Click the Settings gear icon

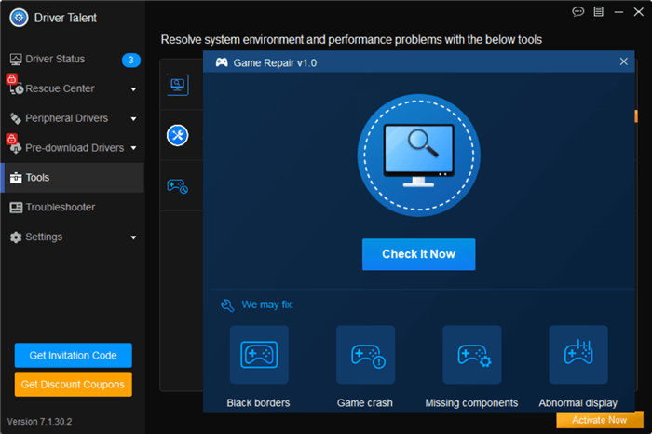click(x=16, y=237)
